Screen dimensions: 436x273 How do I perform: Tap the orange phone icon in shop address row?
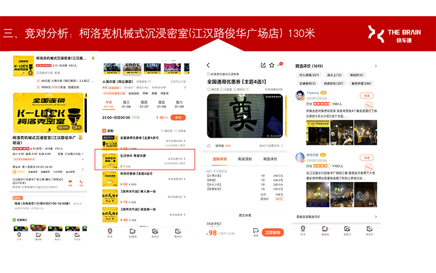tap(81, 183)
